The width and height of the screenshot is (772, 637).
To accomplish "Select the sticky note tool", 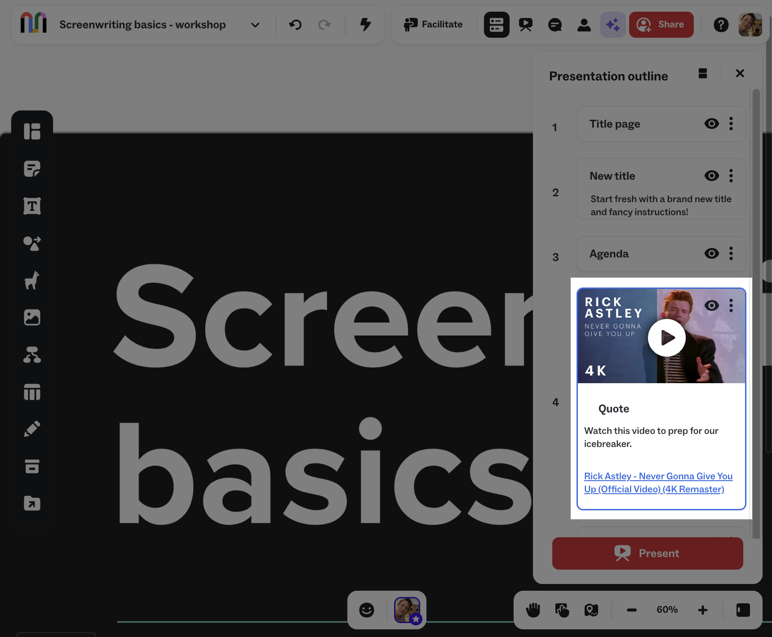I will (32, 168).
